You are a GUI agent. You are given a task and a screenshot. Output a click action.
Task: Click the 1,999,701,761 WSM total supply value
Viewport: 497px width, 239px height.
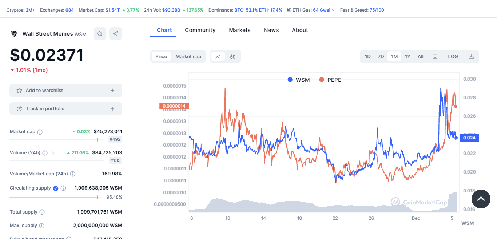100,212
